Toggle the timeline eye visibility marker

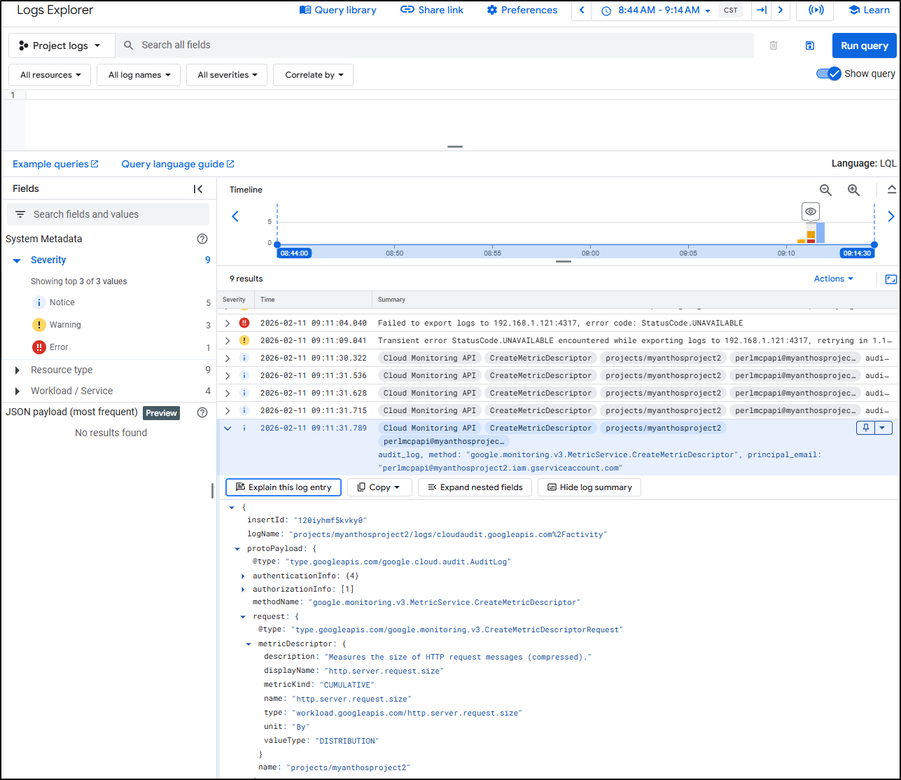[x=810, y=211]
